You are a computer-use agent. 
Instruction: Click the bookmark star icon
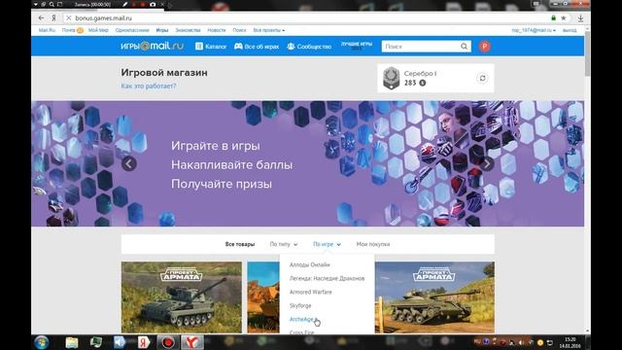click(x=564, y=17)
